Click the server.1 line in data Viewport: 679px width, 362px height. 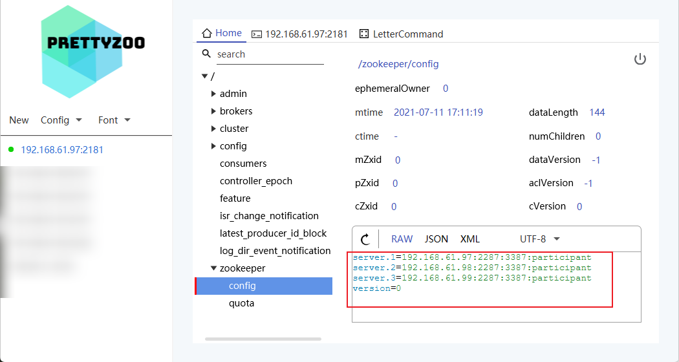472,257
